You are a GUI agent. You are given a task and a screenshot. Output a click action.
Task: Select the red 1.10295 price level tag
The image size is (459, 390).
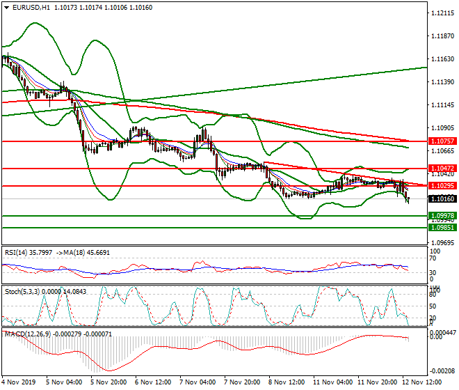[442, 186]
